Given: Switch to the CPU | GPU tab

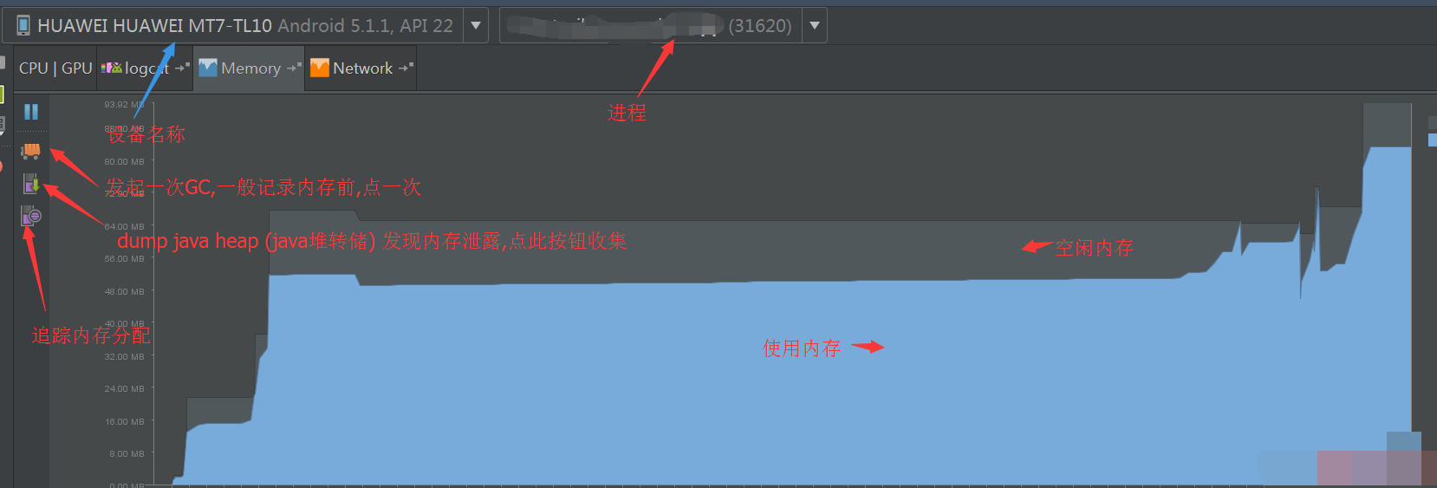Looking at the screenshot, I should (55, 68).
